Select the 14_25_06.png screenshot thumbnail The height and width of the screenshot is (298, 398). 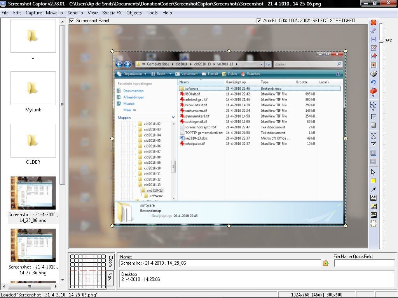[x=33, y=193]
